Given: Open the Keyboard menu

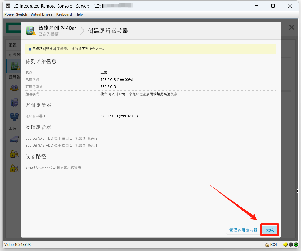Looking at the screenshot, I should [x=64, y=14].
